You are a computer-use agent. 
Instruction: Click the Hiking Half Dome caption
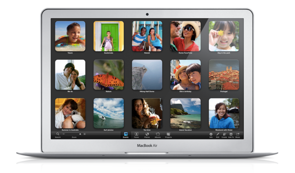point(147,92)
